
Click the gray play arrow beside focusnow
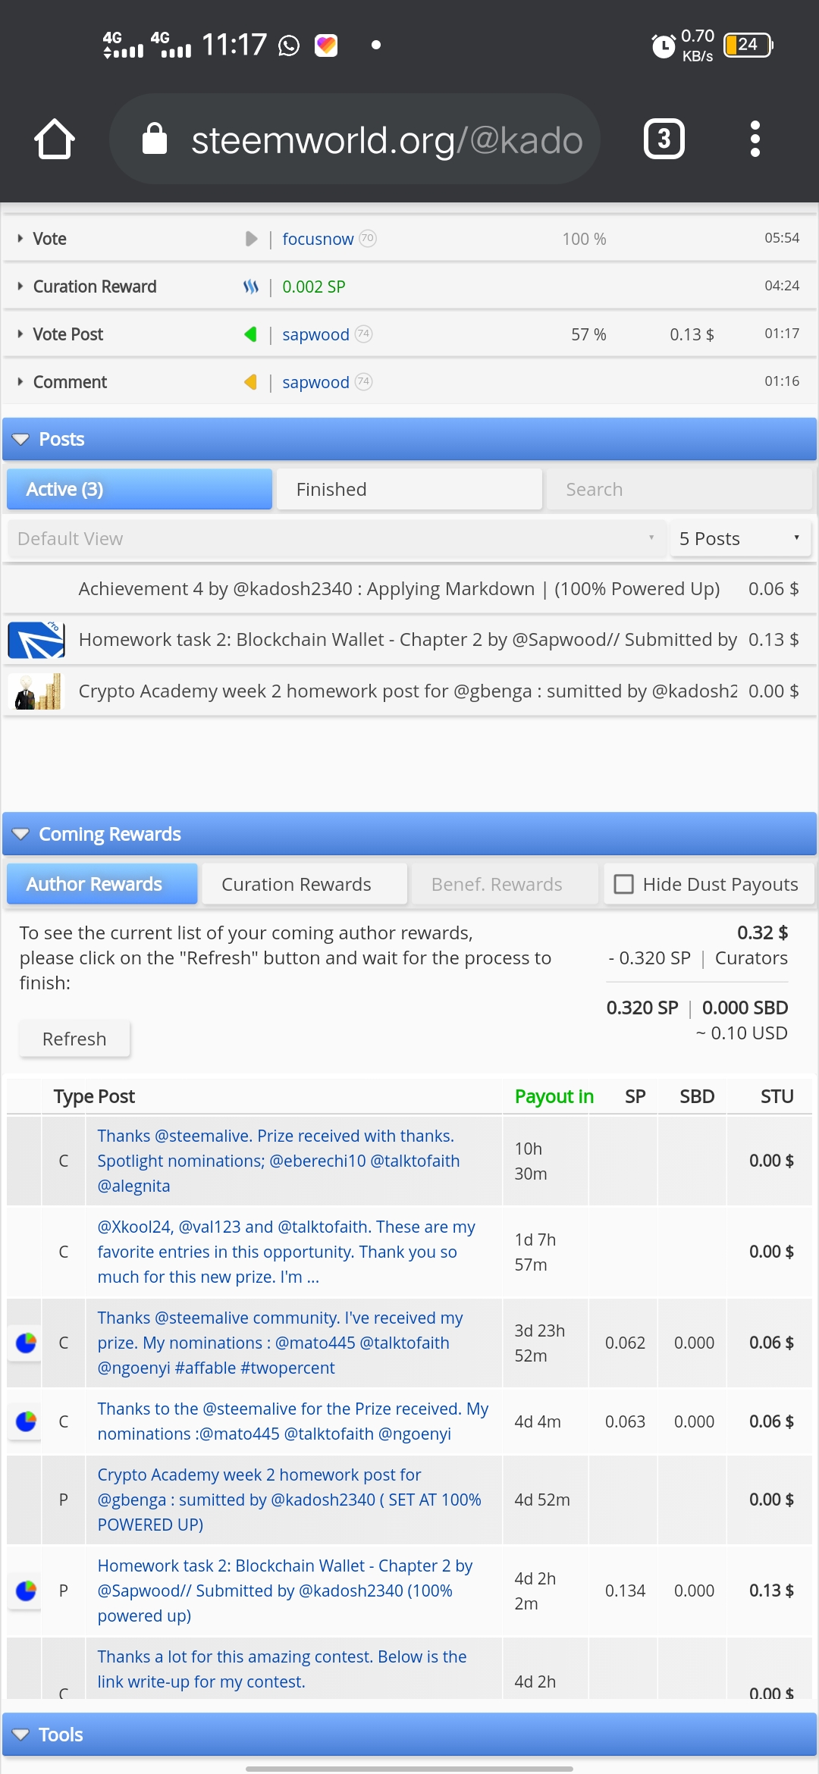[251, 239]
